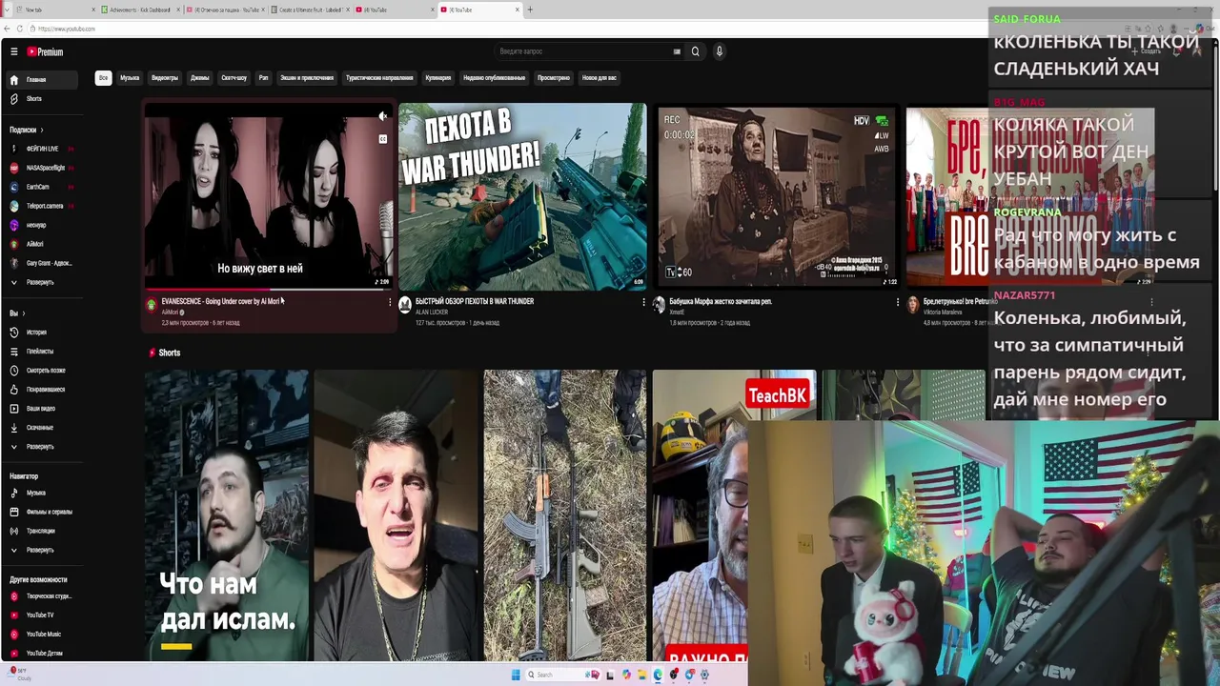Select the Музыка filter chip
Image resolution: width=1220 pixels, height=686 pixels.
click(130, 78)
